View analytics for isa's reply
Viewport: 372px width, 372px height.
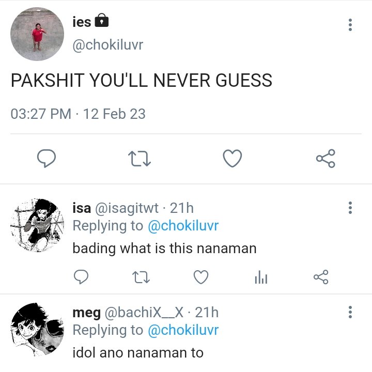(261, 277)
